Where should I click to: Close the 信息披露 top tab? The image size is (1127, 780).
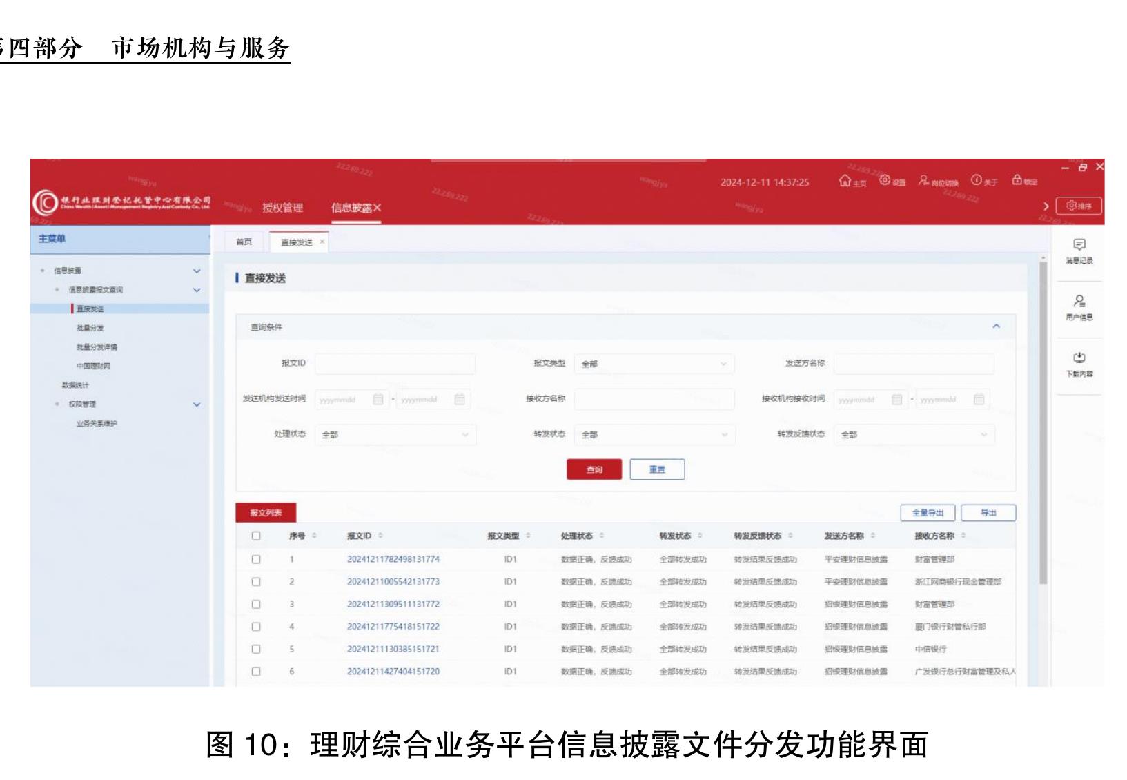pyautogui.click(x=377, y=208)
